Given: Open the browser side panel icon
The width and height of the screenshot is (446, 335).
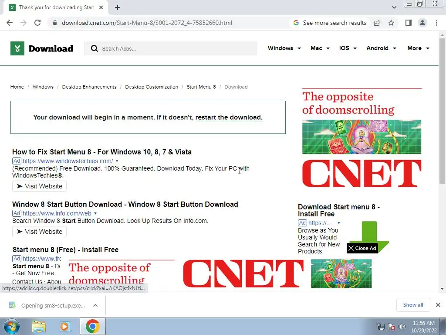Looking at the screenshot, I should point(409,23).
